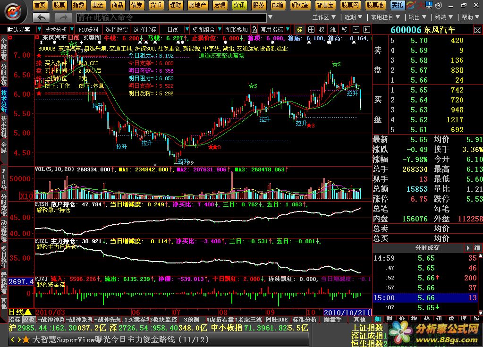This screenshot has width=483, height=347.
Task: Click the star icon in news ticker
Action: point(26,339)
